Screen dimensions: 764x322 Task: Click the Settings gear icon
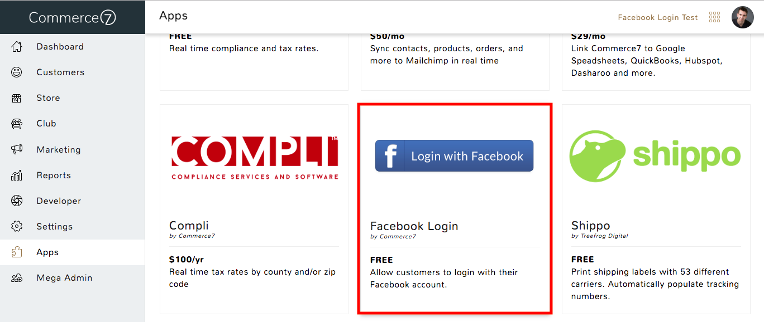point(17,227)
